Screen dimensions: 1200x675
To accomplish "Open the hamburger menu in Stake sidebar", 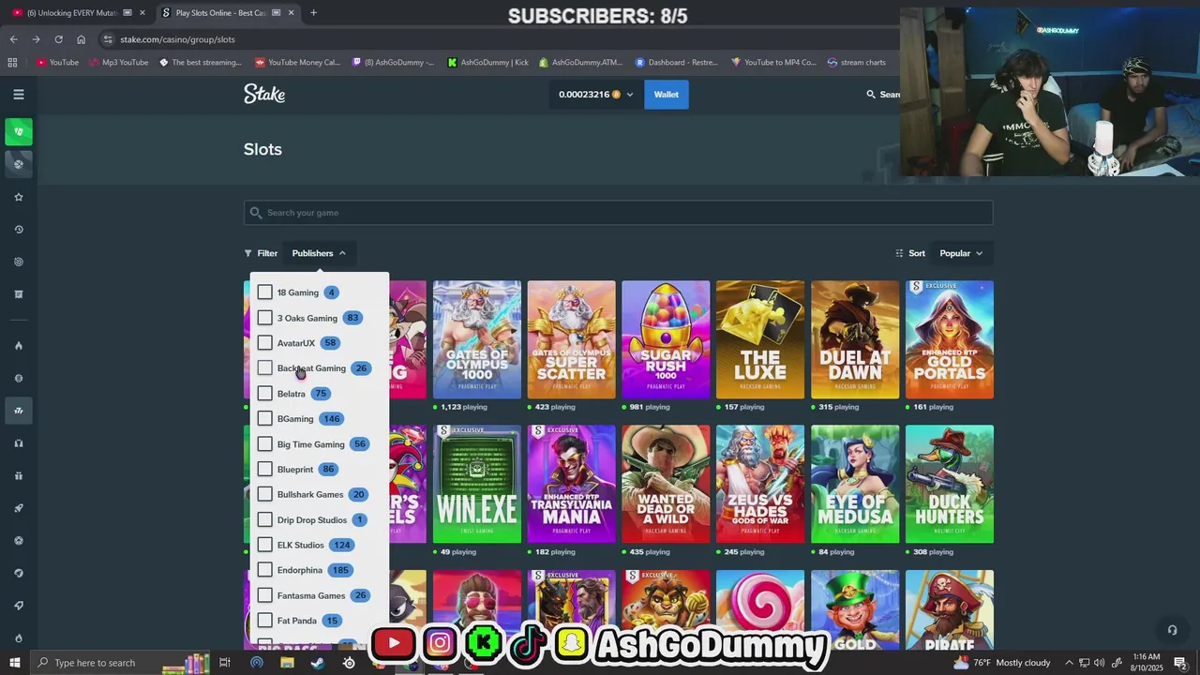I will (19, 95).
